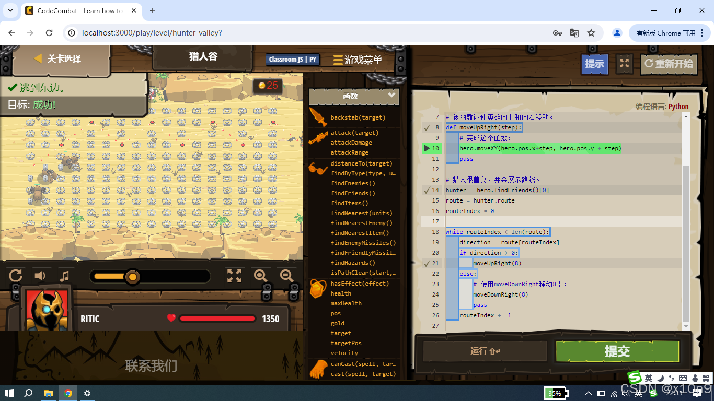Viewport: 714px width, 401px height.
Task: Open Windows taskbar search
Action: tap(29, 393)
